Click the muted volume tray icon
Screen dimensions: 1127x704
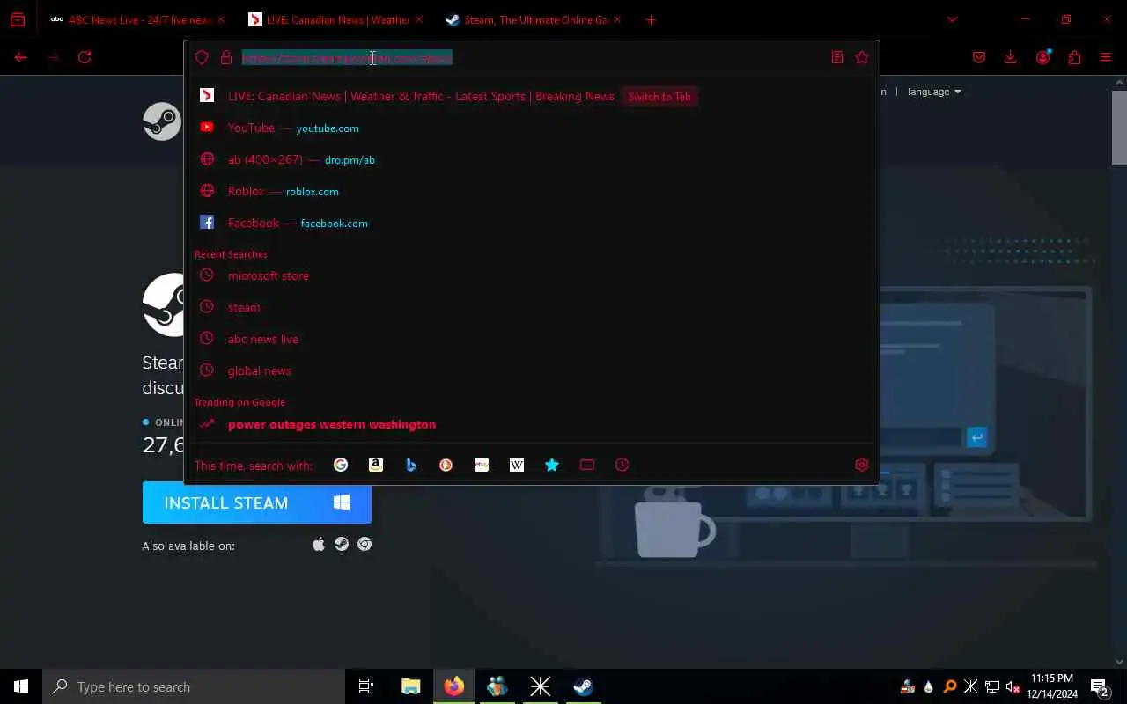point(1013,686)
